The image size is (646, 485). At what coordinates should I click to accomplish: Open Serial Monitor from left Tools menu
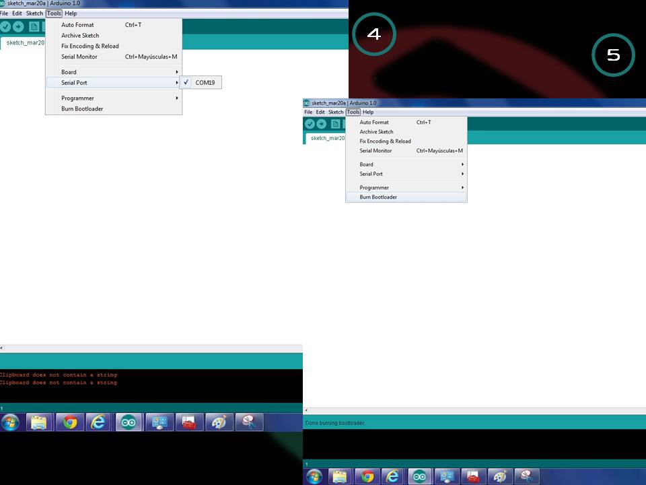pyautogui.click(x=114, y=57)
